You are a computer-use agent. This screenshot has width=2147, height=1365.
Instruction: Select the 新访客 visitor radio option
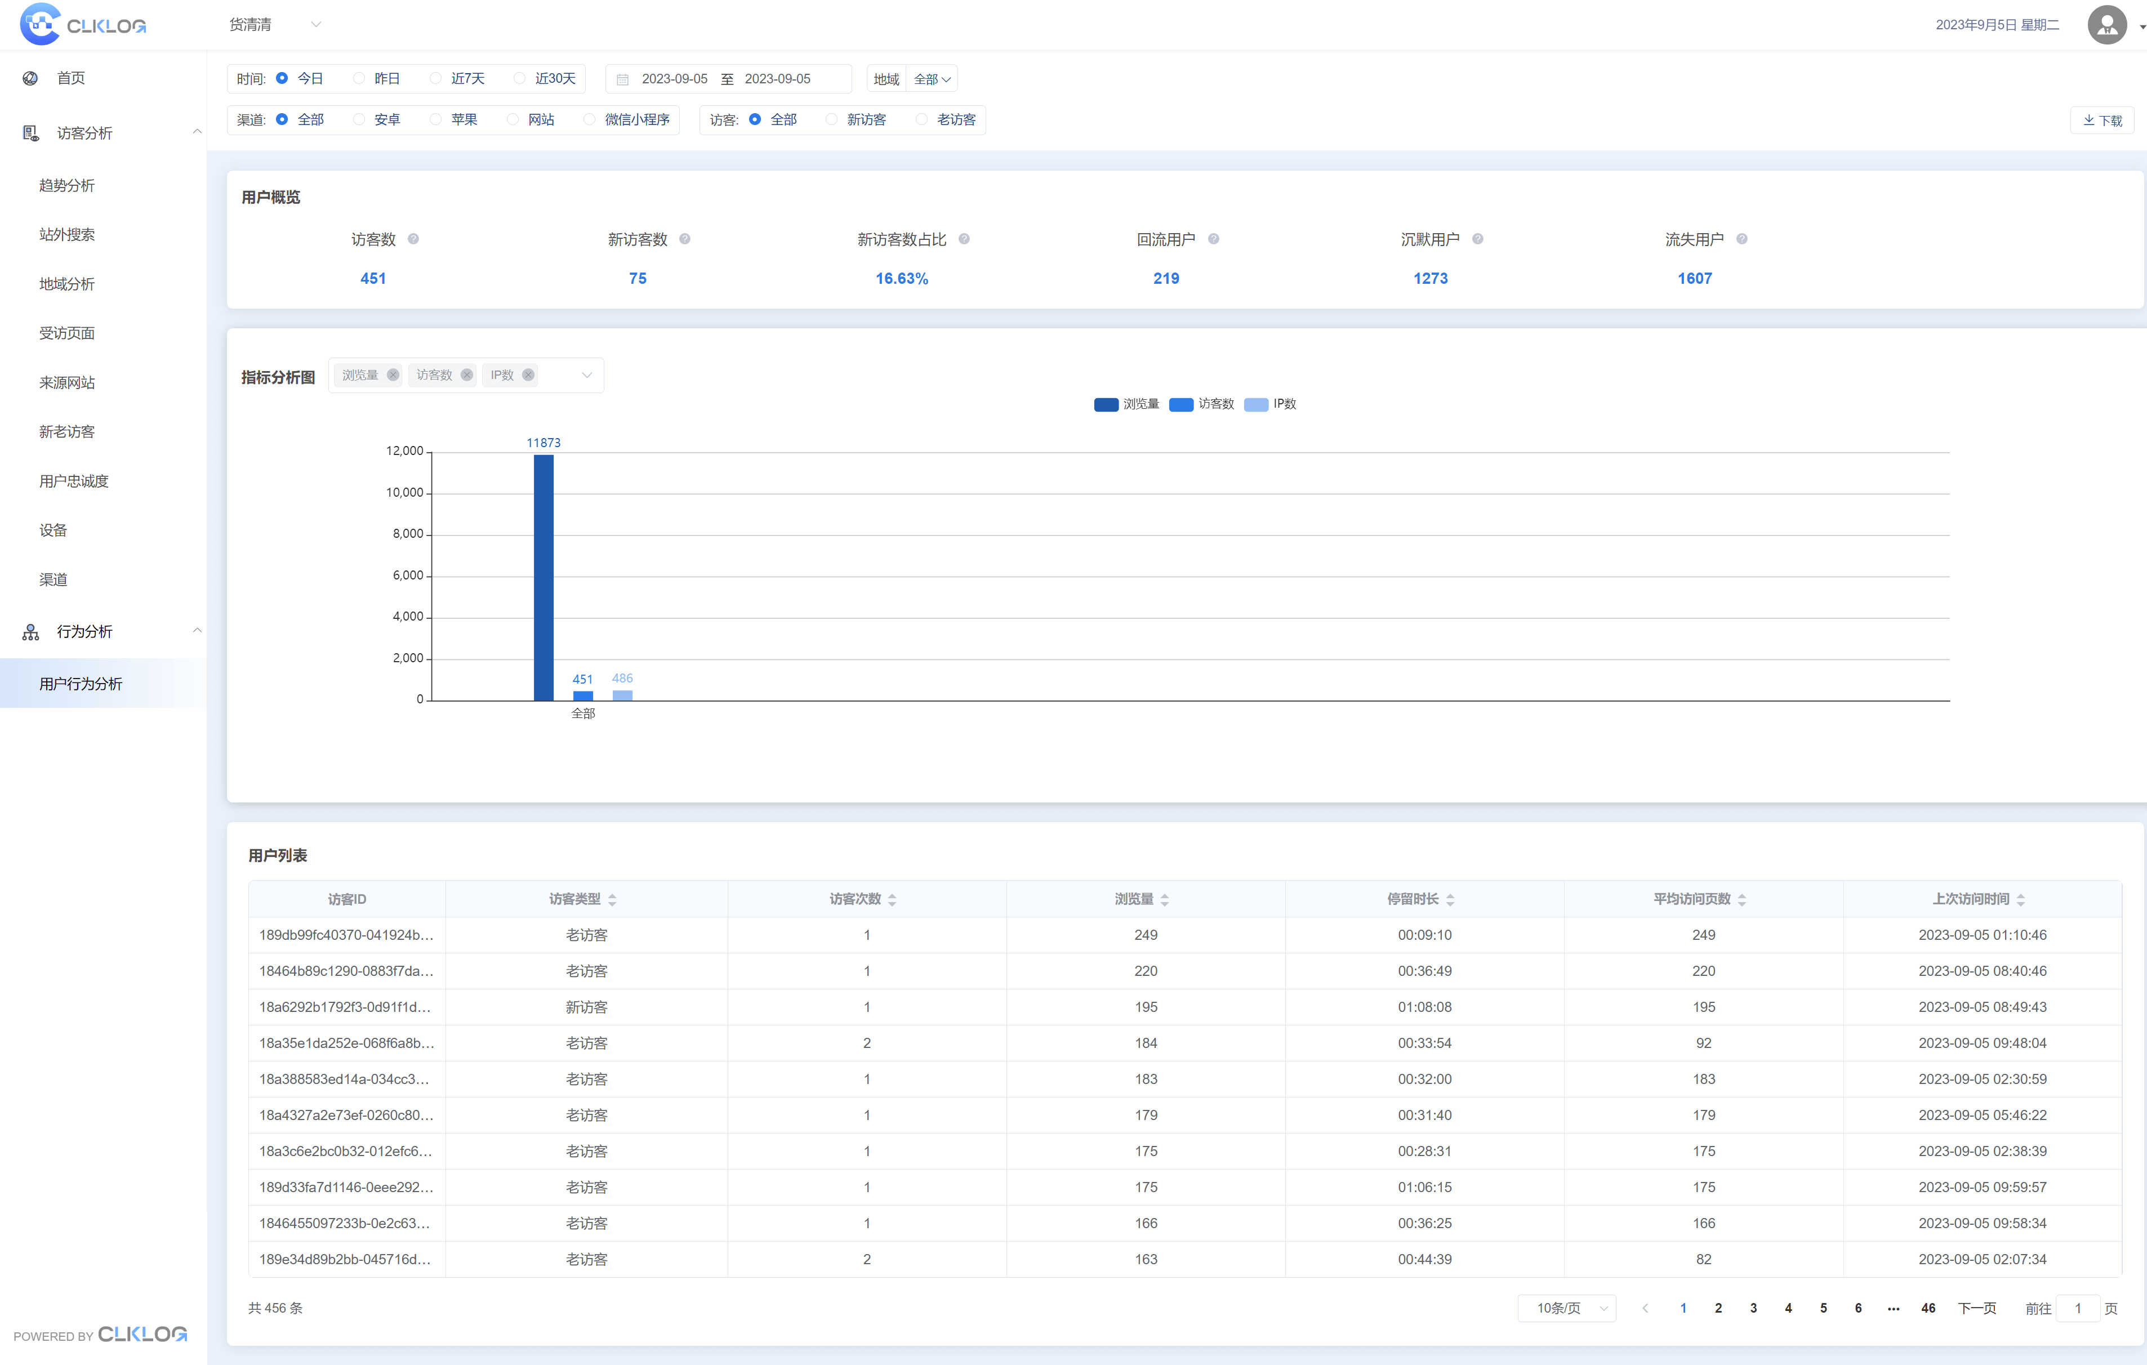pyautogui.click(x=832, y=119)
